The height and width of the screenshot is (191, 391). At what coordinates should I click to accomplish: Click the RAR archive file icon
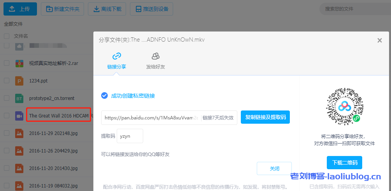[x=19, y=63]
